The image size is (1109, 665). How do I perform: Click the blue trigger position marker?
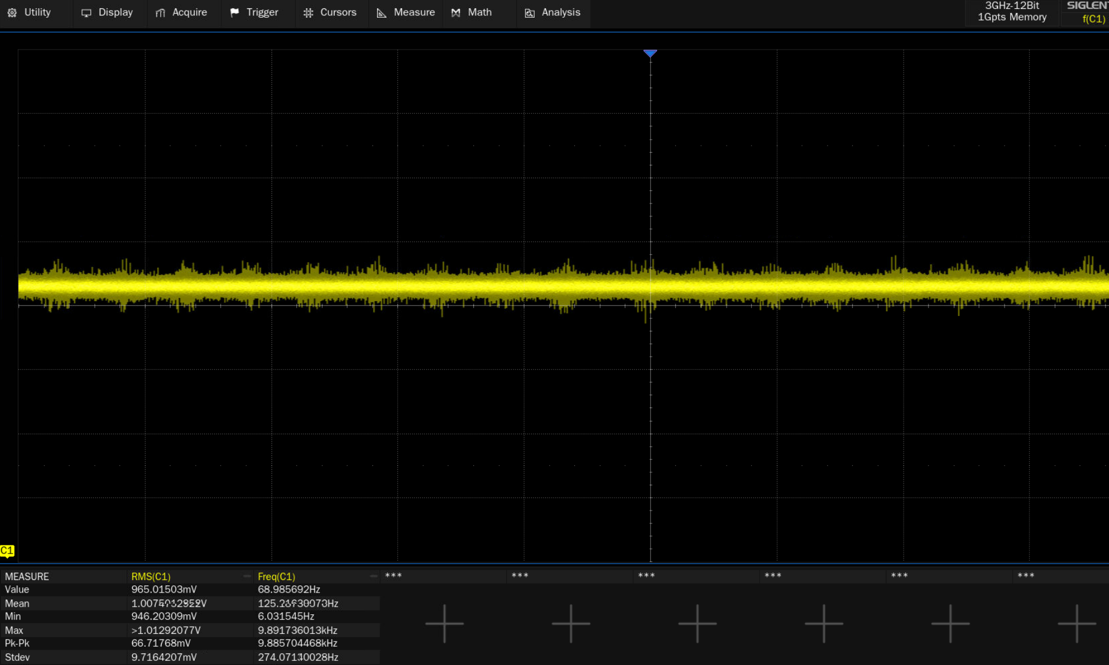(x=650, y=54)
